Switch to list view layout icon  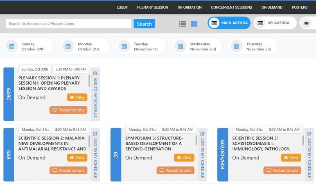[183, 24]
